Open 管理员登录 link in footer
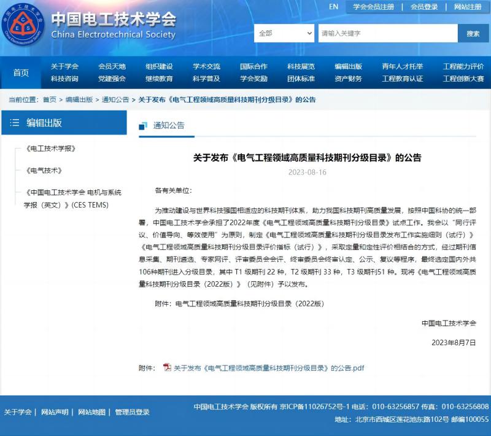The width and height of the screenshot is (491, 436). [132, 412]
